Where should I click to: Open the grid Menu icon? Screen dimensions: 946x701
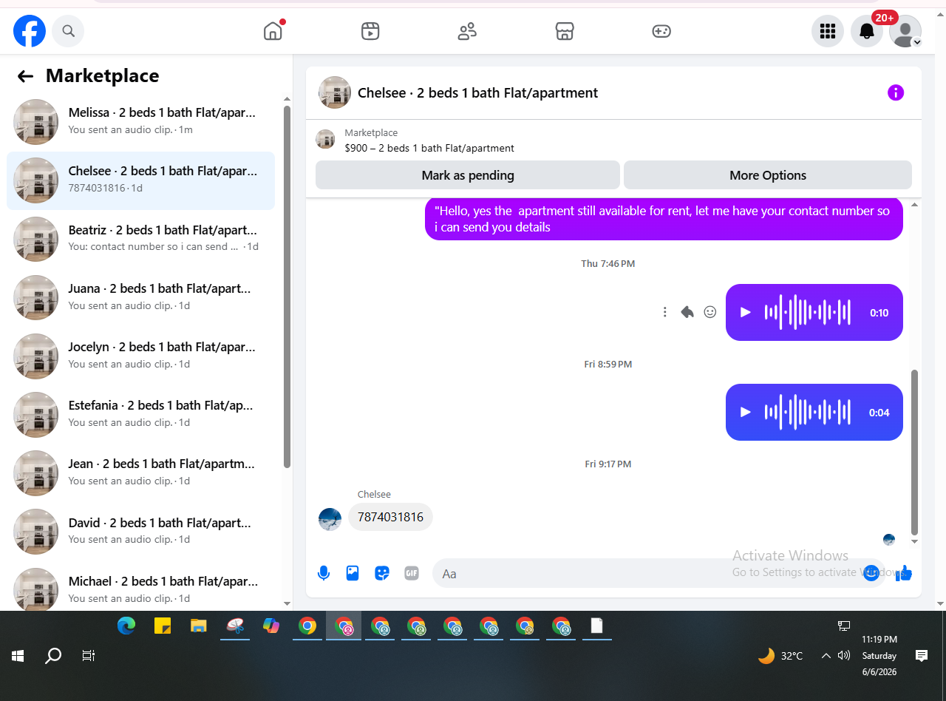[828, 31]
